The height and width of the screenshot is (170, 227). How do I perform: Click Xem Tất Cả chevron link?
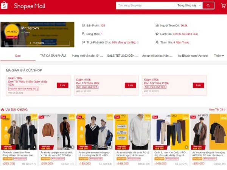(x=217, y=110)
